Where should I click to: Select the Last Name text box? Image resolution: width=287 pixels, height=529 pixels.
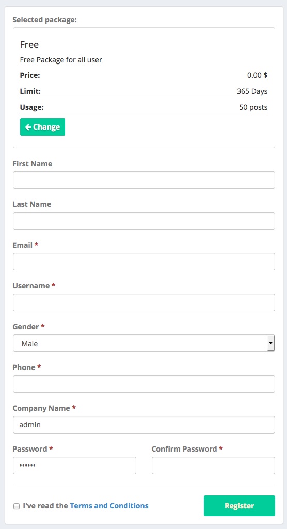tap(143, 221)
